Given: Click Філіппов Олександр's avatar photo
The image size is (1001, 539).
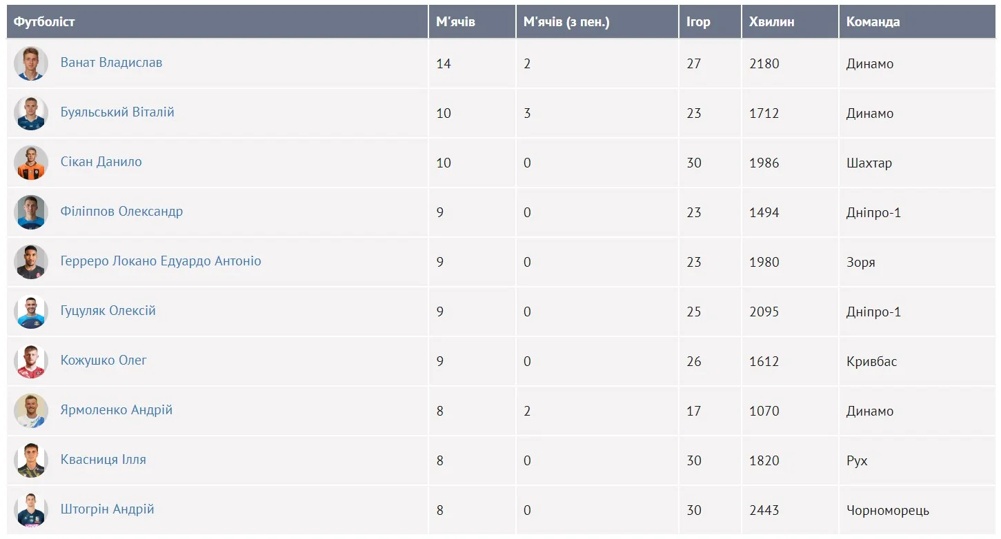Looking at the screenshot, I should click(30, 212).
